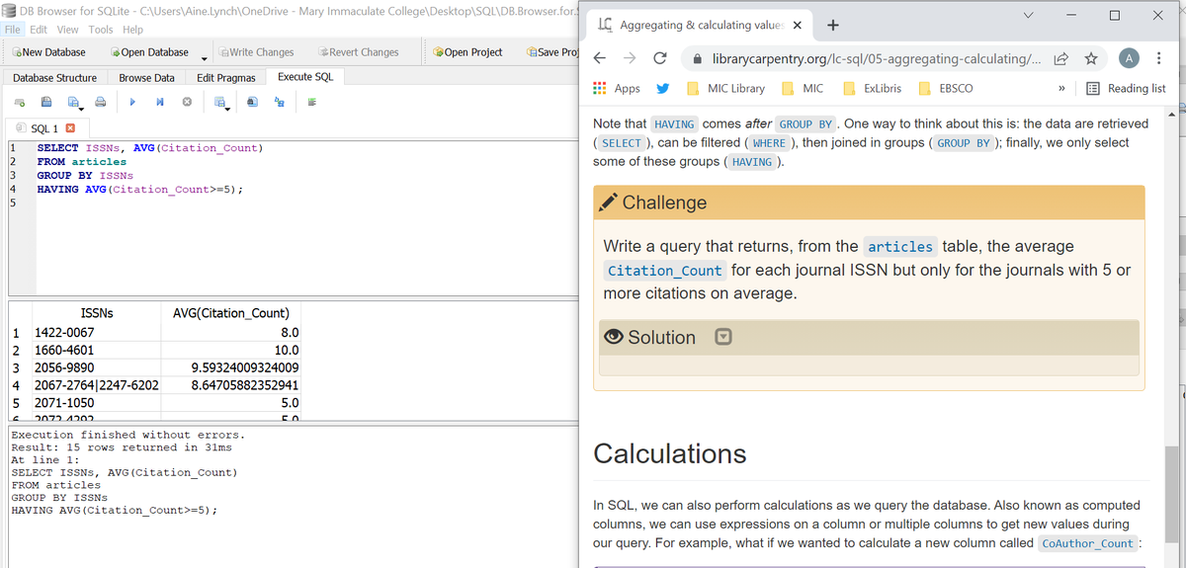Click Revert Changes in DB Browser

(360, 52)
